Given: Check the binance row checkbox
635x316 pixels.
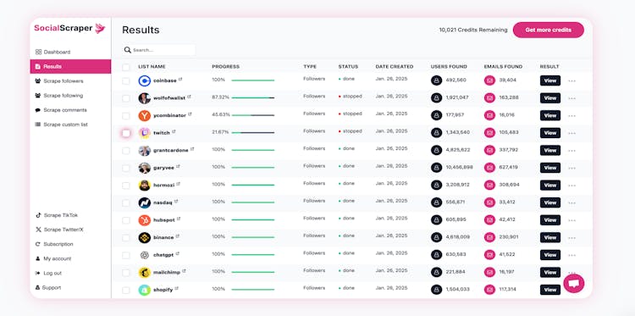Looking at the screenshot, I should pos(126,238).
